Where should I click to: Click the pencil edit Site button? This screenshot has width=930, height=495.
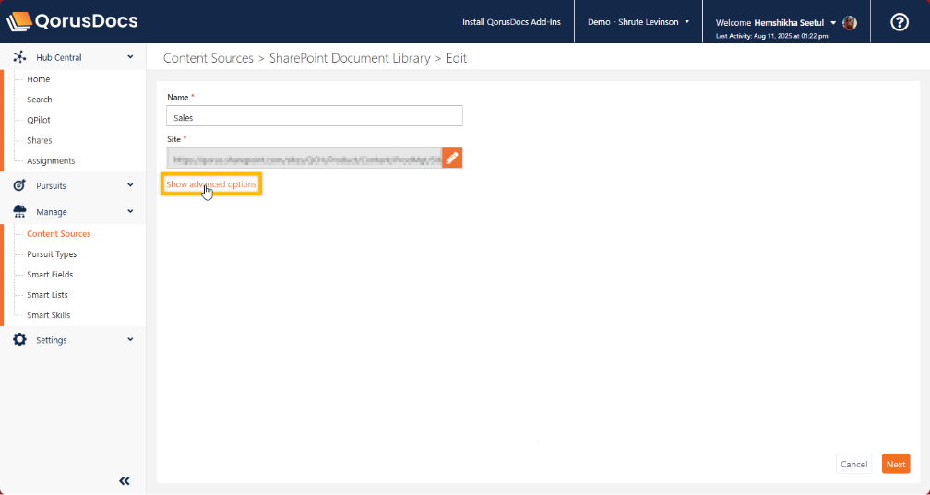point(452,159)
